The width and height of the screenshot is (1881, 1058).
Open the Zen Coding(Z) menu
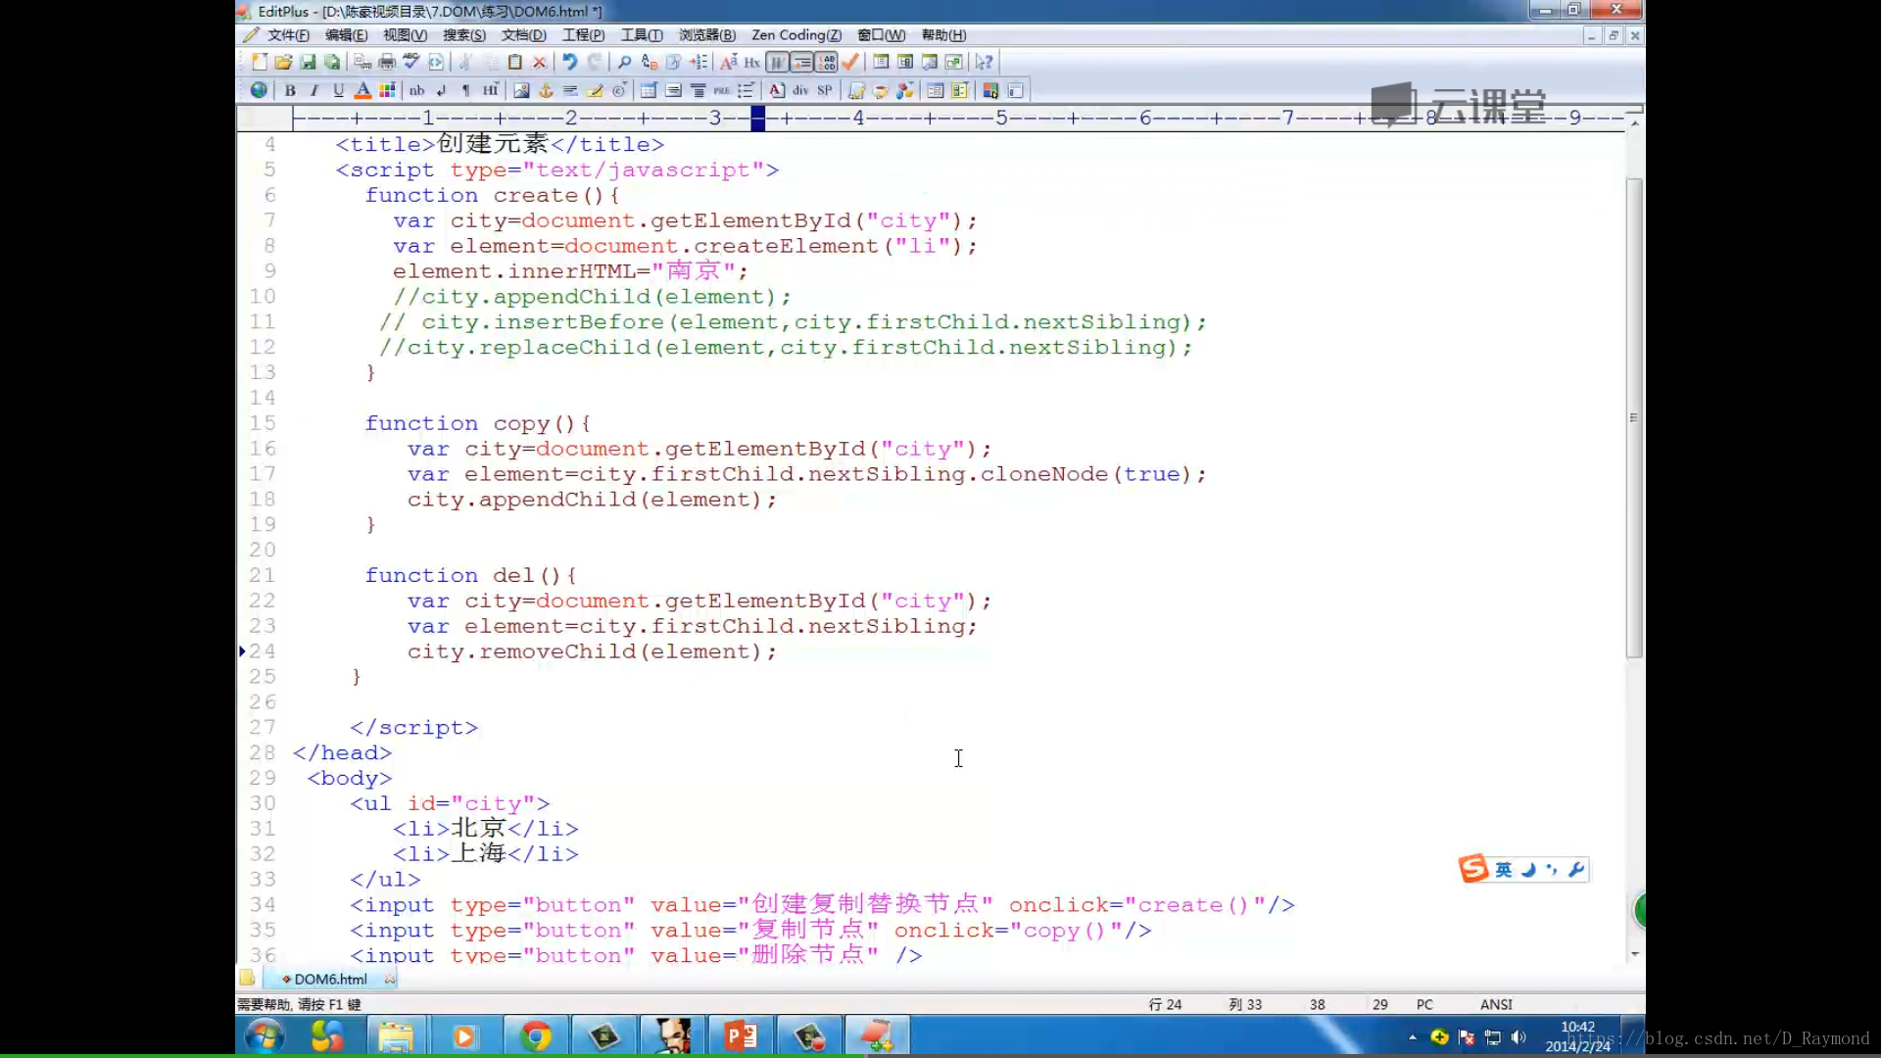796,35
